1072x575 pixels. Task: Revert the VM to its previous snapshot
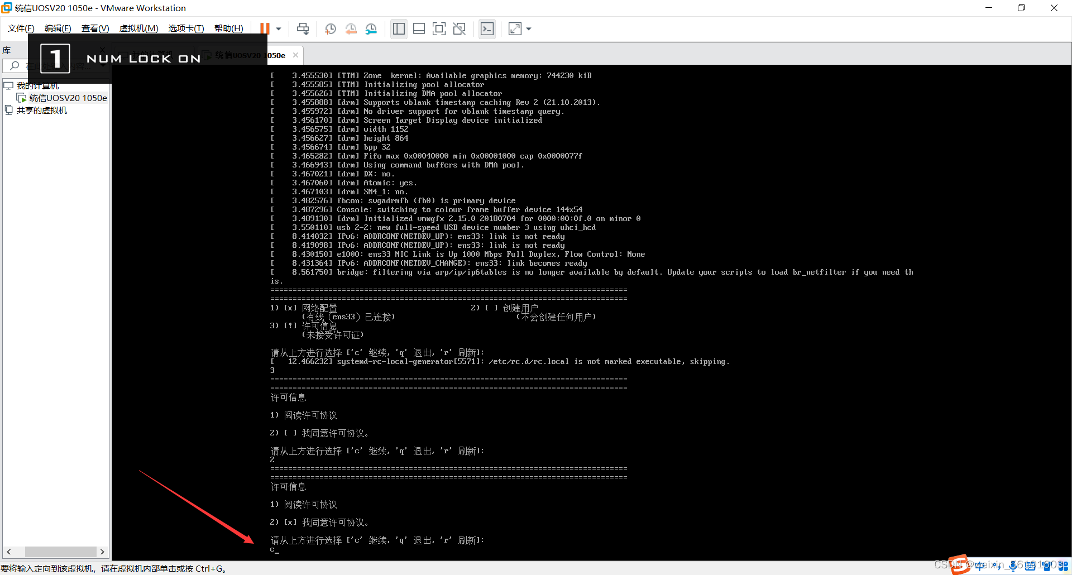[x=351, y=28]
